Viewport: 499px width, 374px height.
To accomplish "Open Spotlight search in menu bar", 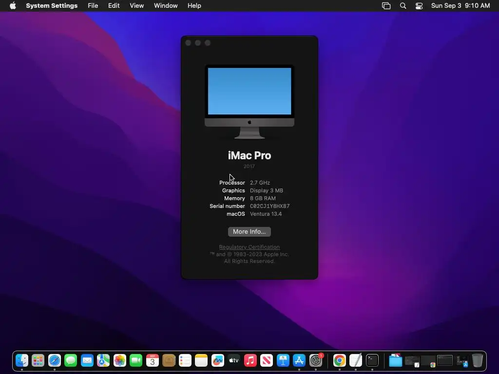I will click(403, 5).
